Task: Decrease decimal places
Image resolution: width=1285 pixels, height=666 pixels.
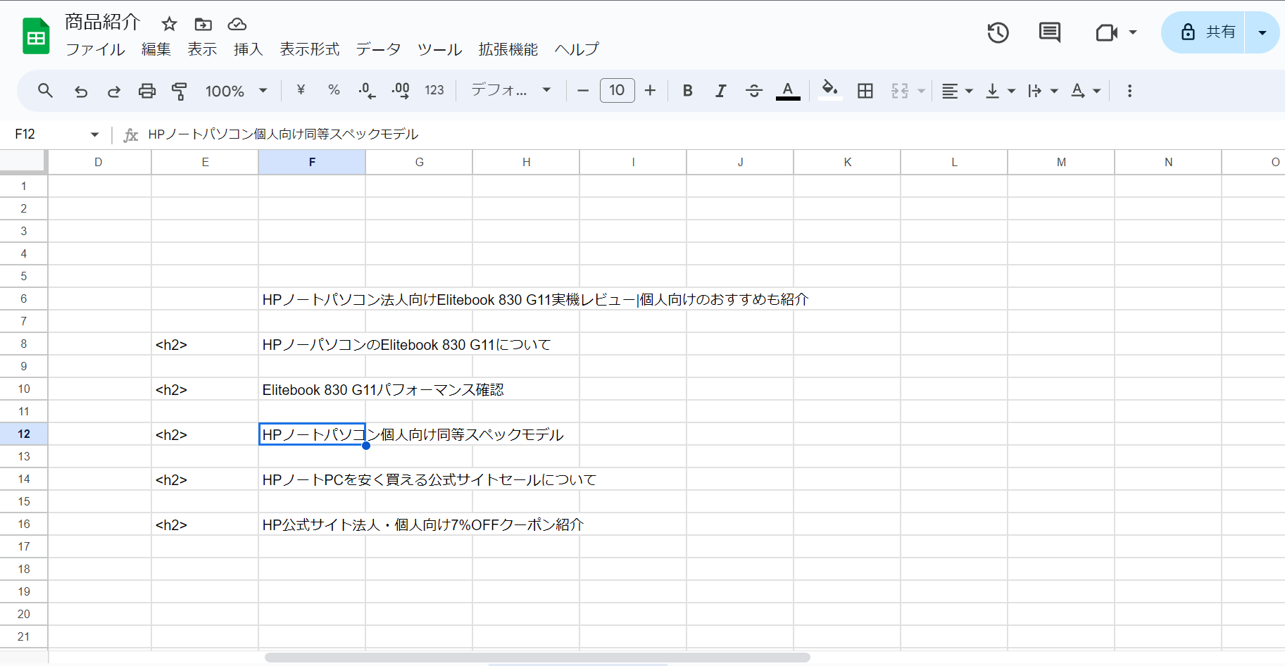Action: [x=367, y=91]
